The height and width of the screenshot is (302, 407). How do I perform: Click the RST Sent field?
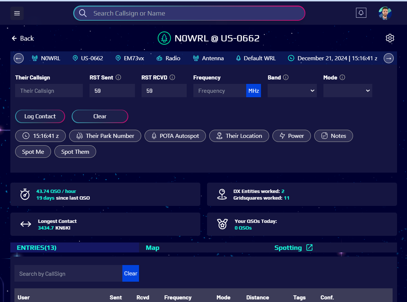(x=112, y=91)
